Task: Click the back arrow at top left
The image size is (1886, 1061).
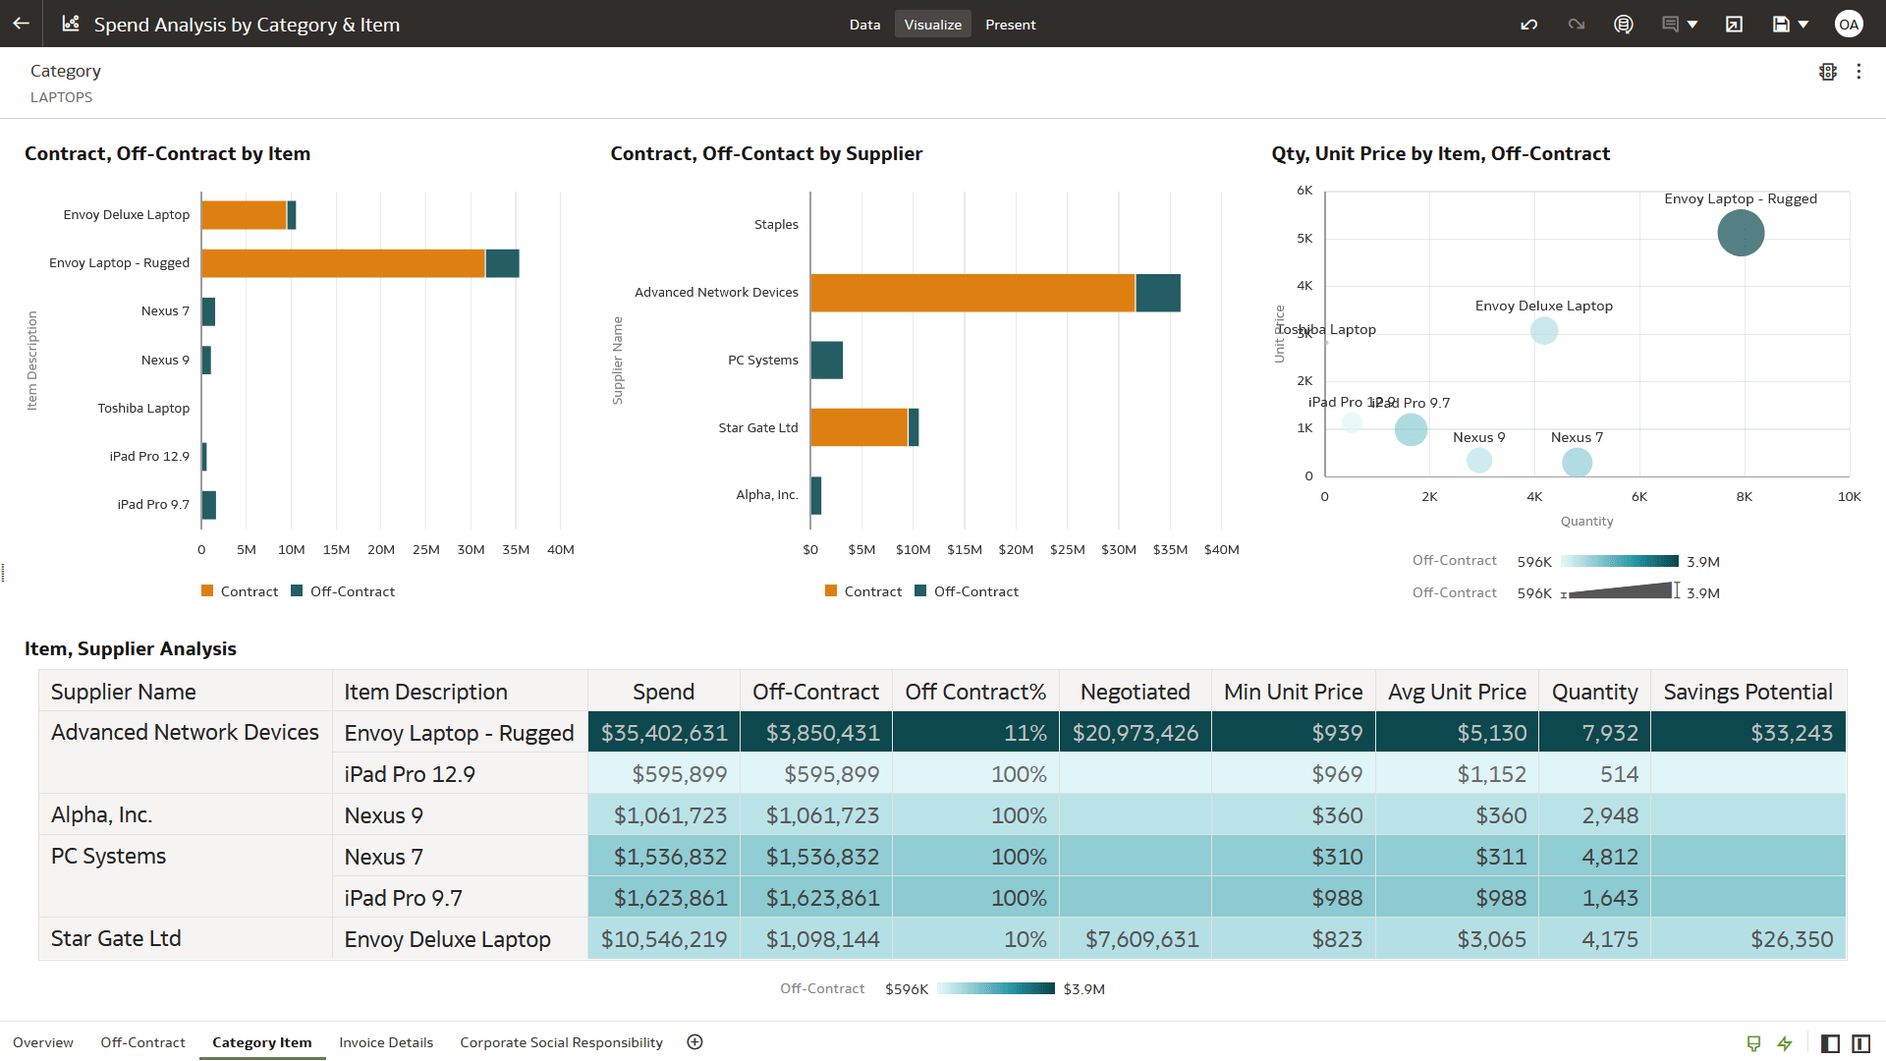Action: coord(21,24)
